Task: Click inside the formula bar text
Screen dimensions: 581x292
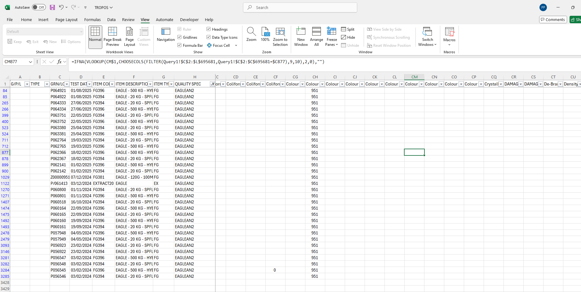Action: (x=198, y=62)
